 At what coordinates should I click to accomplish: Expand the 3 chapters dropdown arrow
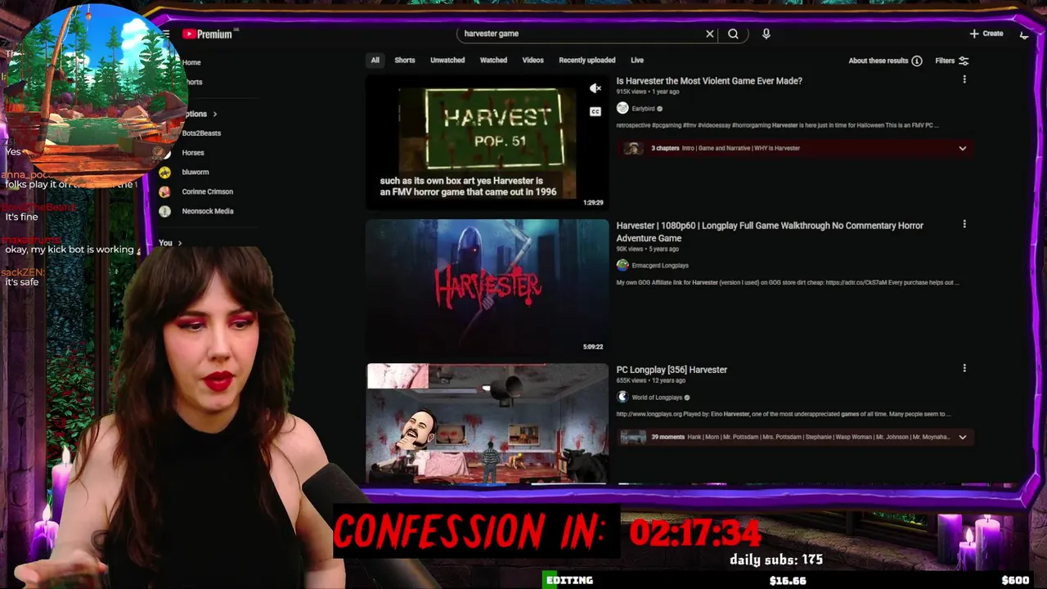(x=963, y=148)
